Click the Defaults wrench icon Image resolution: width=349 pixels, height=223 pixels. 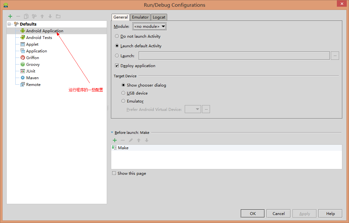[x=16, y=24]
